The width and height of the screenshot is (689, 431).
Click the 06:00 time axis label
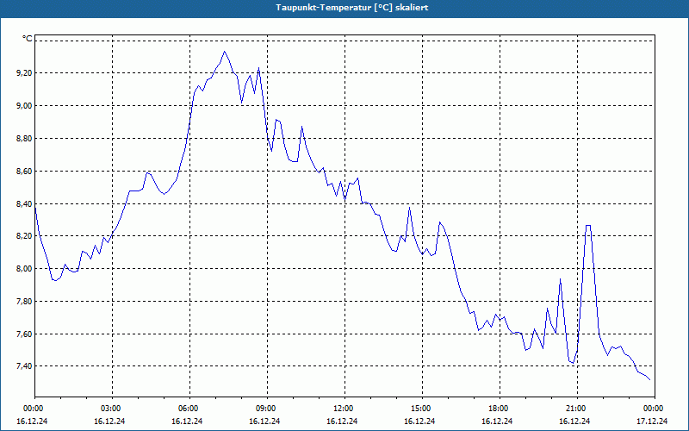(x=189, y=409)
